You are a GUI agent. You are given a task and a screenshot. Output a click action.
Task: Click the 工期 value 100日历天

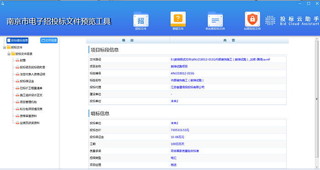pos(177,144)
